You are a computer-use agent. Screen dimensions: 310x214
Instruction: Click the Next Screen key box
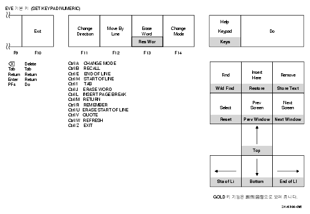coord(288,109)
